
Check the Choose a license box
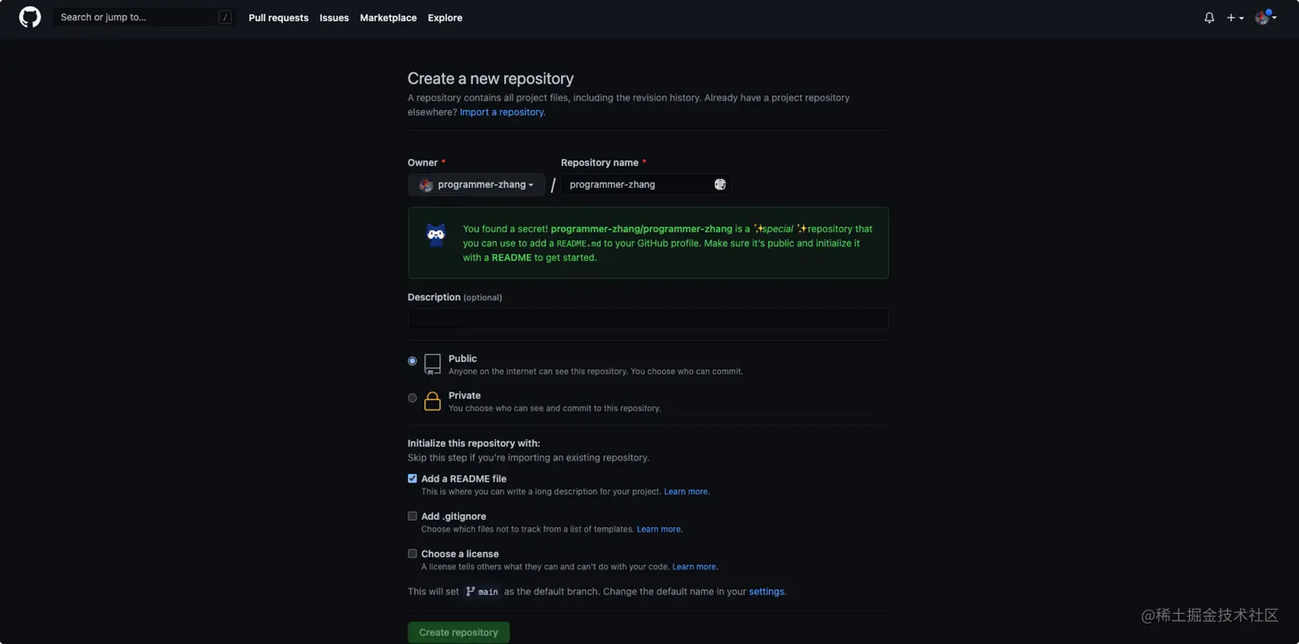click(x=412, y=554)
